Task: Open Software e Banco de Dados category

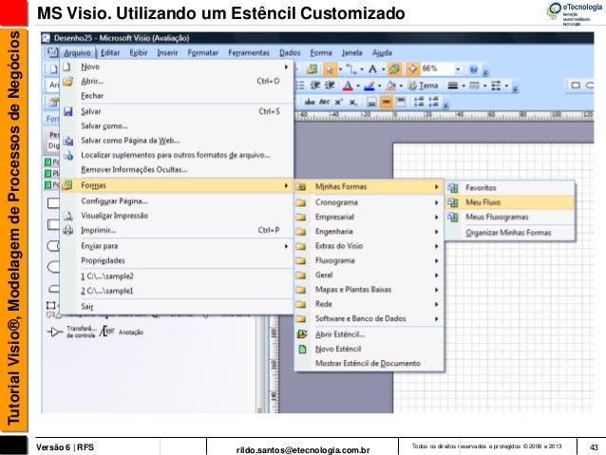Action: pos(369,319)
